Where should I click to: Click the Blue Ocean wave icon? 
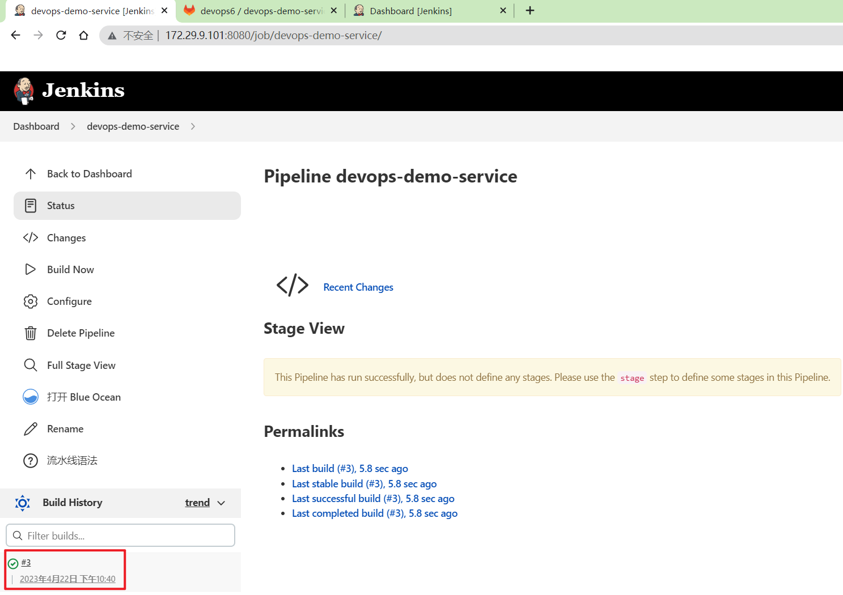(31, 397)
